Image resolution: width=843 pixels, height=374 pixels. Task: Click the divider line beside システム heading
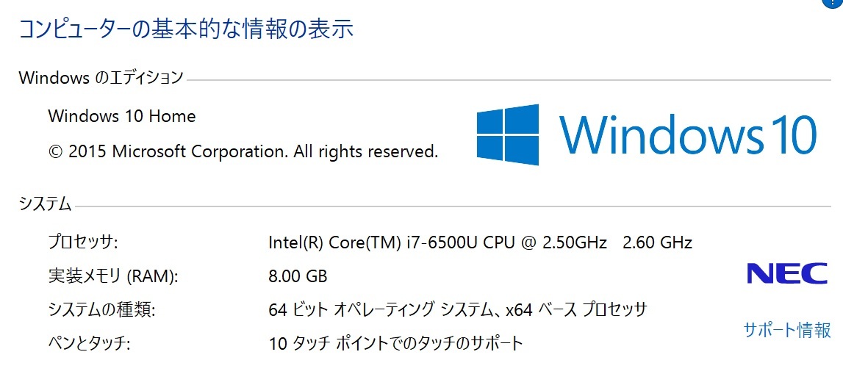452,206
